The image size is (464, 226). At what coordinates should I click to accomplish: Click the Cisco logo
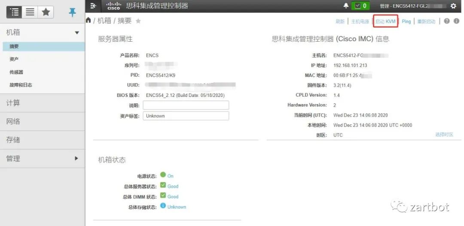tap(113, 6)
